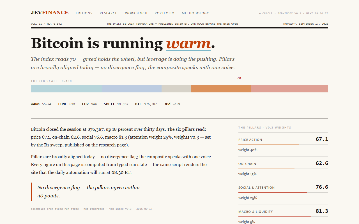Click the underlined word 'warm' in headline

click(188, 43)
